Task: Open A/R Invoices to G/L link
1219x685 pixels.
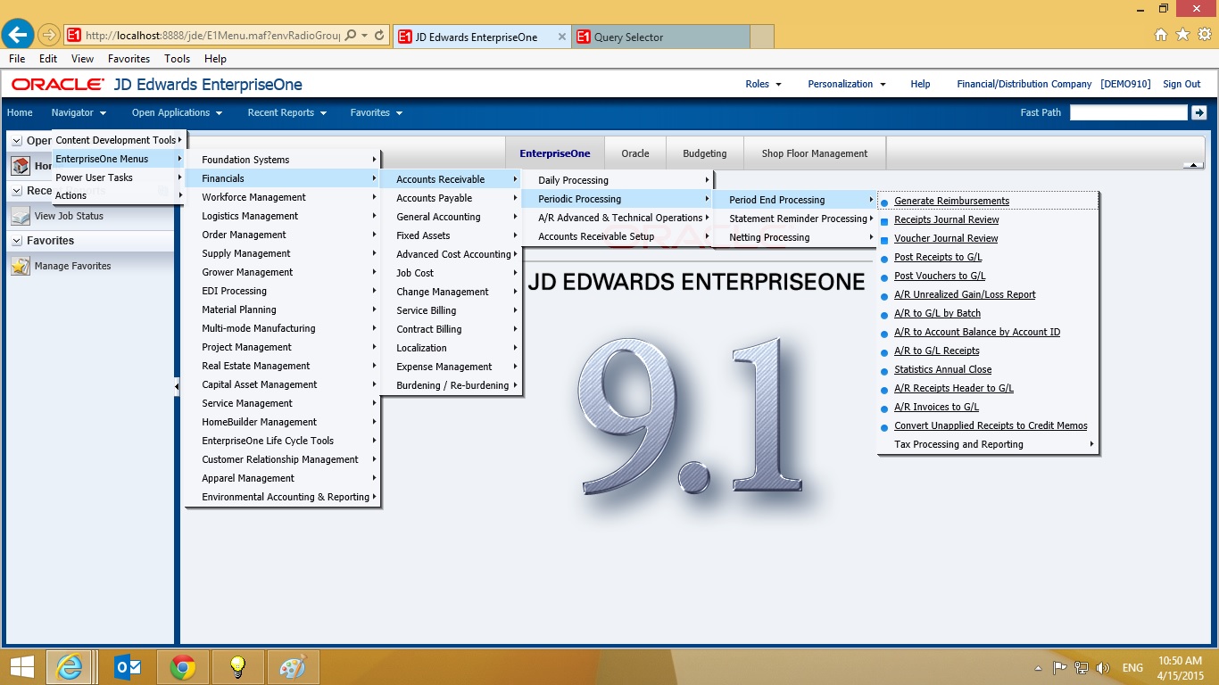Action: click(936, 407)
